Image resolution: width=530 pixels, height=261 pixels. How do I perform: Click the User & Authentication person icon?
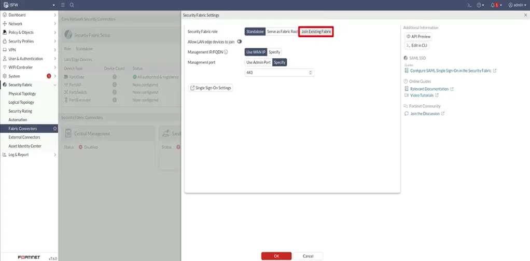(5, 59)
